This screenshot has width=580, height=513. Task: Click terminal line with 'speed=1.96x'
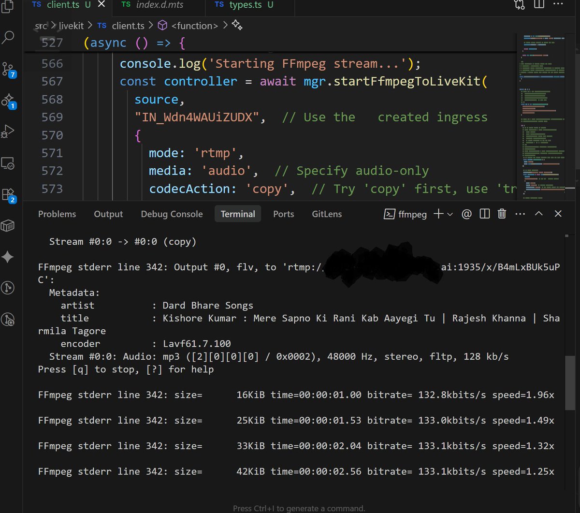296,395
